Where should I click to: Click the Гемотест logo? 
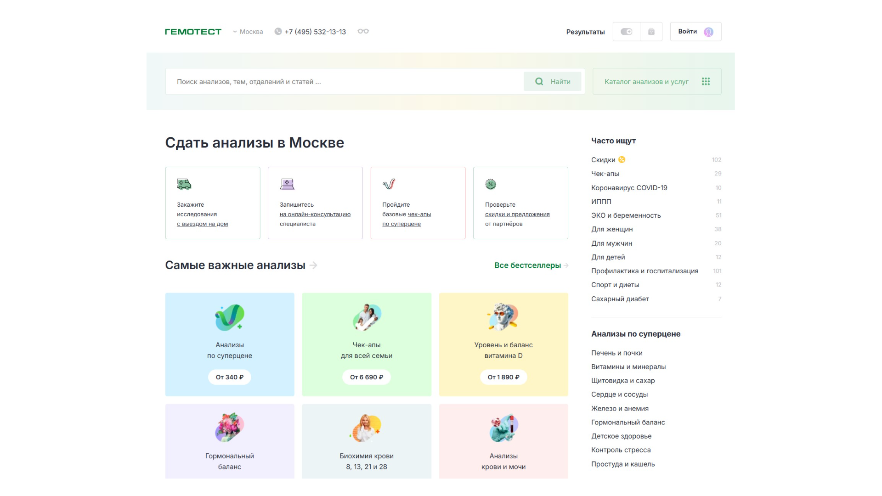point(193,32)
